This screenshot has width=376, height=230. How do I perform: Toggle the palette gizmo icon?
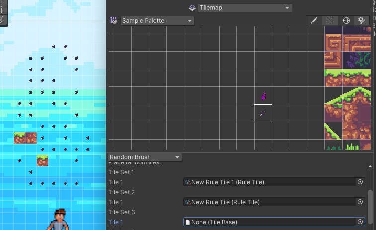(346, 20)
